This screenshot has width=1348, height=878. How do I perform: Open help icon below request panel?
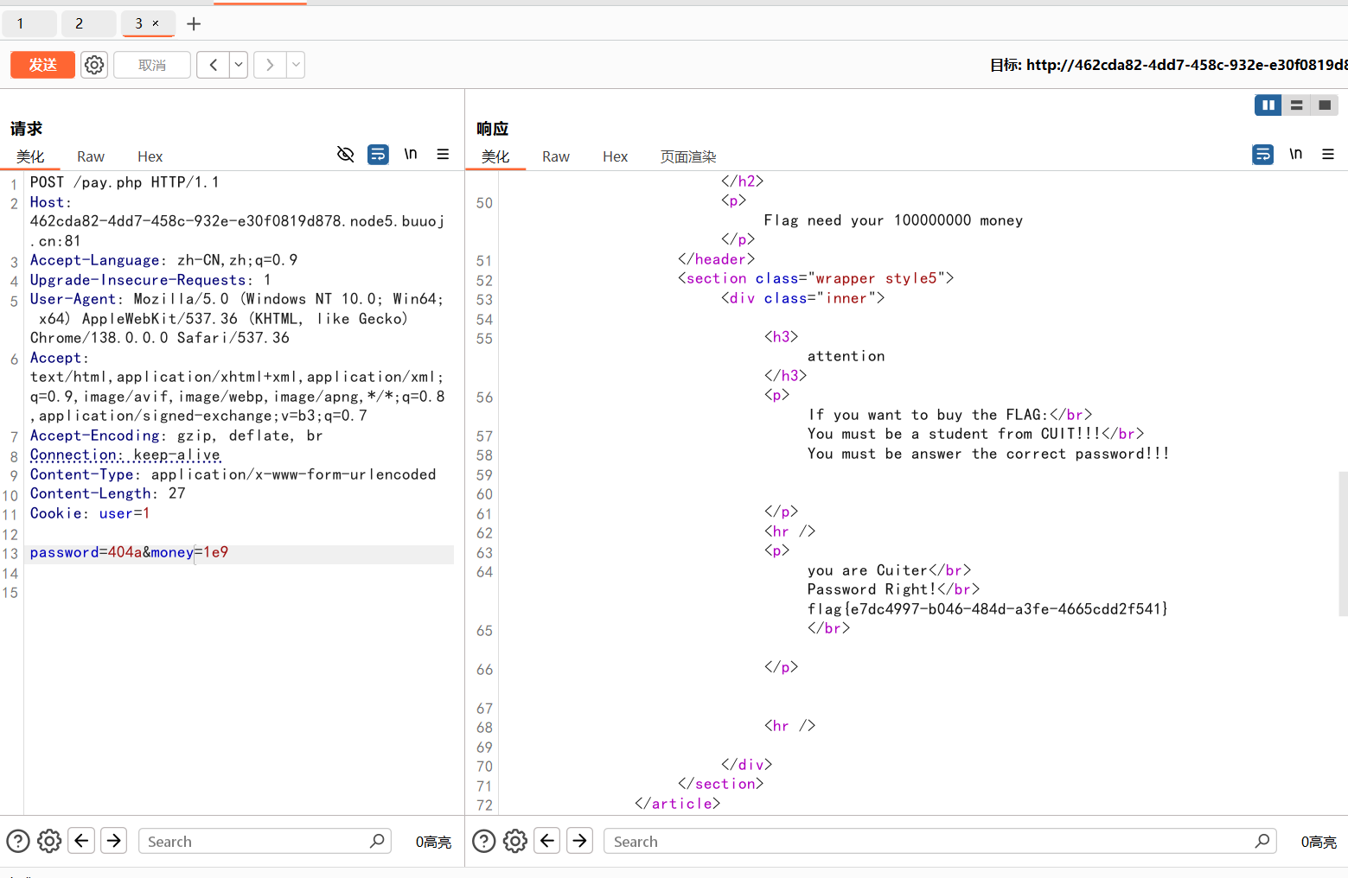(18, 841)
